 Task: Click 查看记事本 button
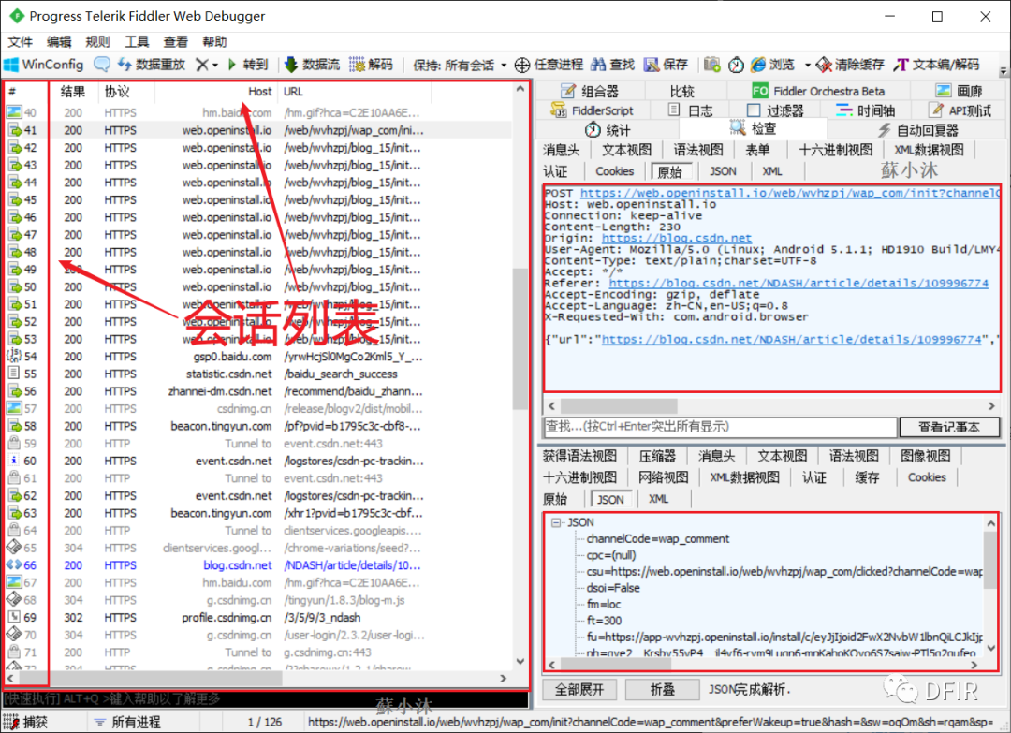click(949, 427)
